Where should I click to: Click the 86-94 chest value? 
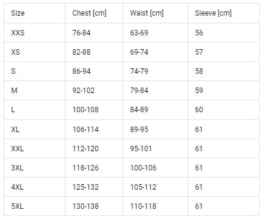coord(81,71)
